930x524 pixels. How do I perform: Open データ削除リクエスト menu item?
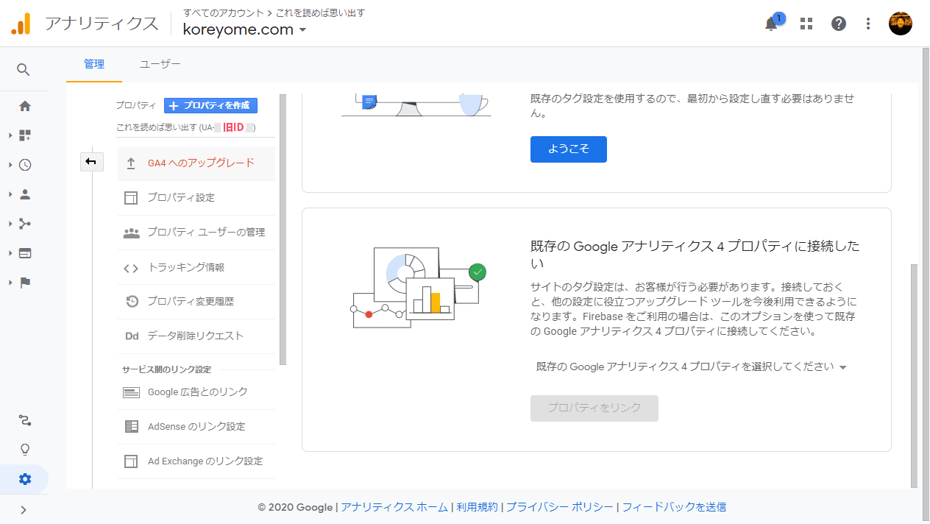pyautogui.click(x=196, y=336)
